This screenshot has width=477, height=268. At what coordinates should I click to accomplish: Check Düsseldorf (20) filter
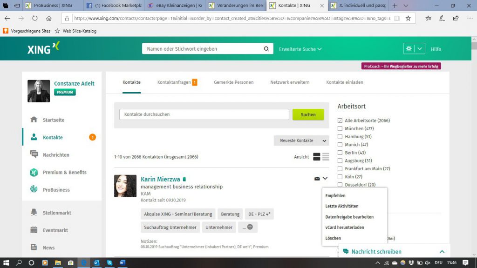click(340, 185)
